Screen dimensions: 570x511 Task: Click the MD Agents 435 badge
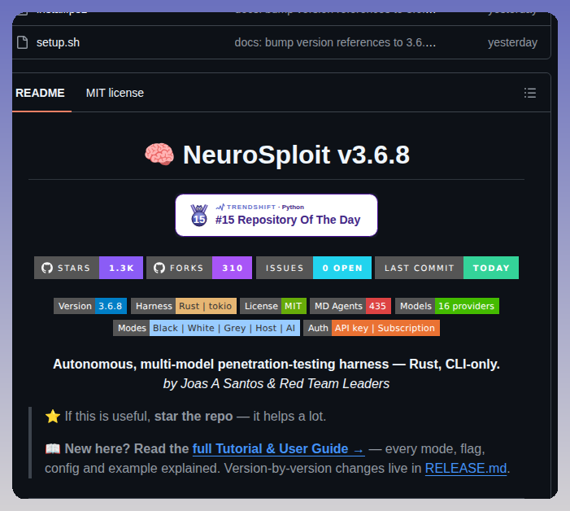coord(350,306)
